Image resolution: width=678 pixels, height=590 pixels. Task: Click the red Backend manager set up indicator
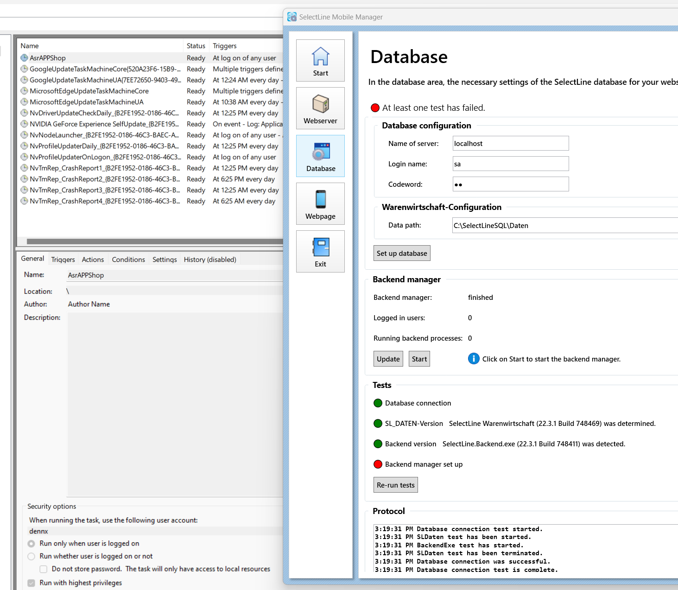tap(378, 464)
